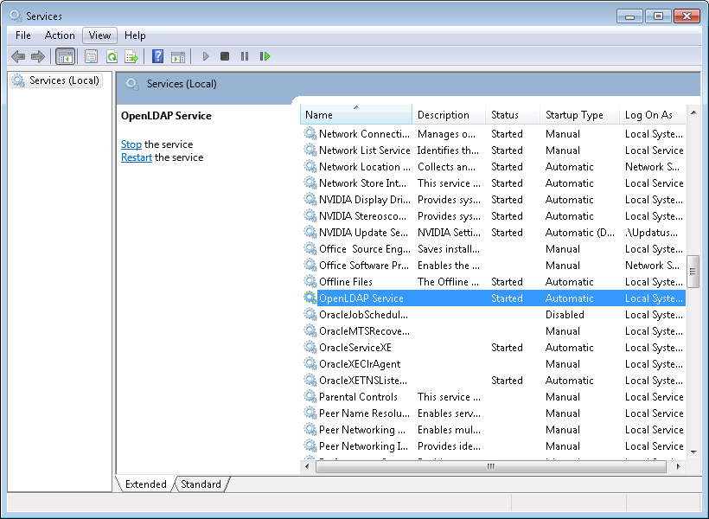This screenshot has width=709, height=519.
Task: Click the vertical scrollbar down arrow
Action: click(x=693, y=452)
